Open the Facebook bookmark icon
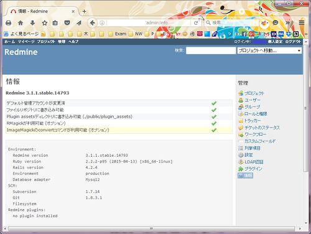The width and height of the screenshot is (311, 234). click(244, 34)
